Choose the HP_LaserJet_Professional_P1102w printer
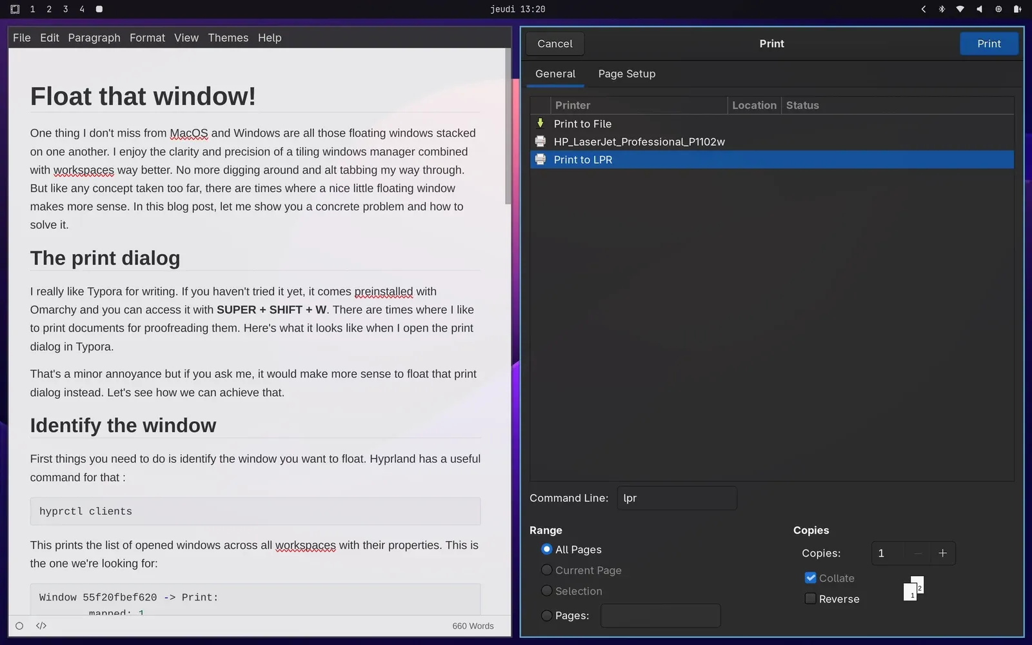This screenshot has width=1032, height=645. coord(640,141)
